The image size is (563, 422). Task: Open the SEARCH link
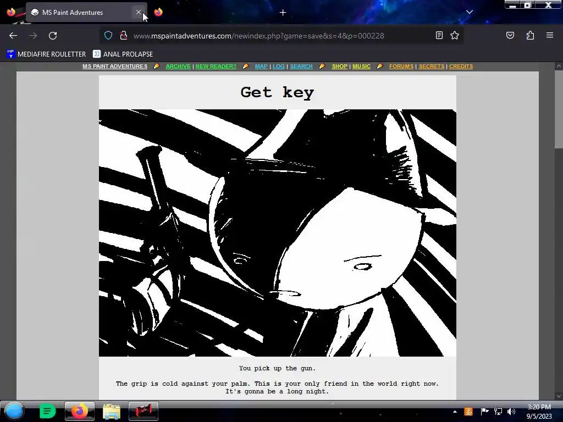coord(301,66)
